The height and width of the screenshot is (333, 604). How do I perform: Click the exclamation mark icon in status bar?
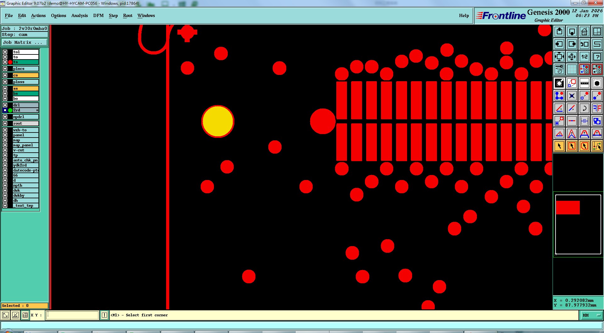[x=104, y=315]
